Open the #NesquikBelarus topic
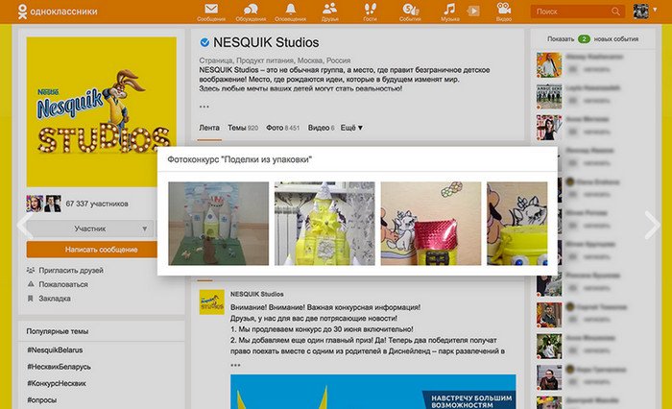 tap(55, 349)
